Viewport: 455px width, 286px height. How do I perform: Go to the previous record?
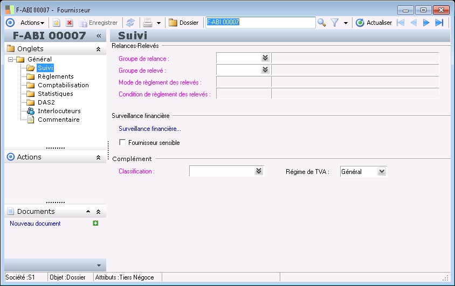click(413, 23)
